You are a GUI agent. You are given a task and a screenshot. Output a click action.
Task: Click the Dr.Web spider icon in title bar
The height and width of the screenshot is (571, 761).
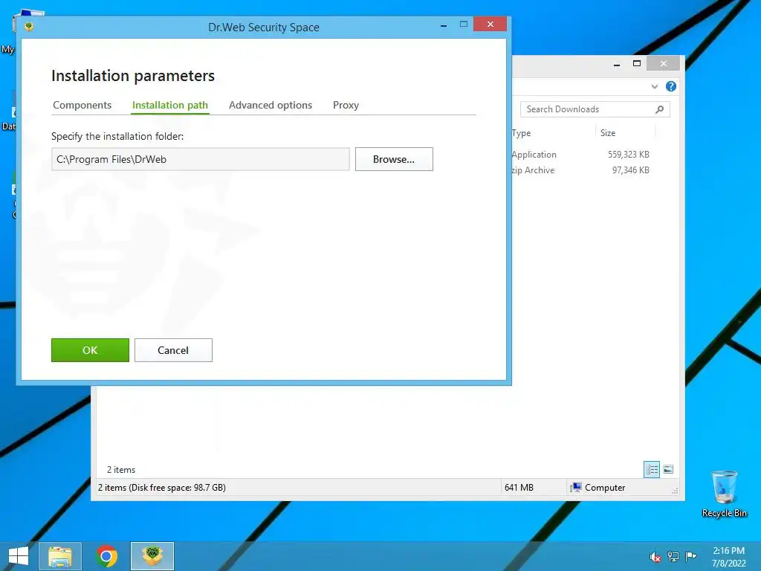(x=29, y=26)
